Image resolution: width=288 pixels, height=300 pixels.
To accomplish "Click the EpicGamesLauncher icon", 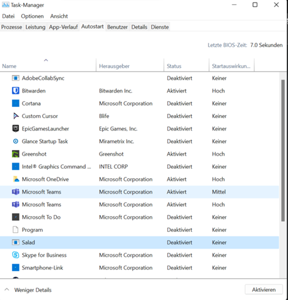I will (16, 129).
